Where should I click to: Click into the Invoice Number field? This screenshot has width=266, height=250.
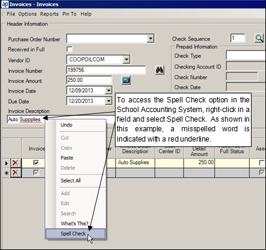coord(106,70)
